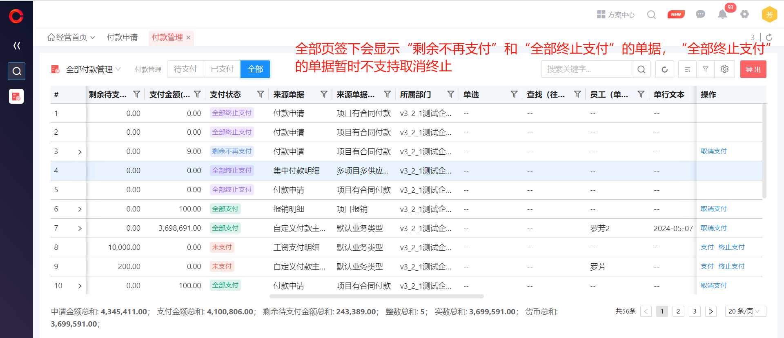Viewport: 784px width, 338px height.
Task: Select the 全部 filter
Action: (x=255, y=69)
